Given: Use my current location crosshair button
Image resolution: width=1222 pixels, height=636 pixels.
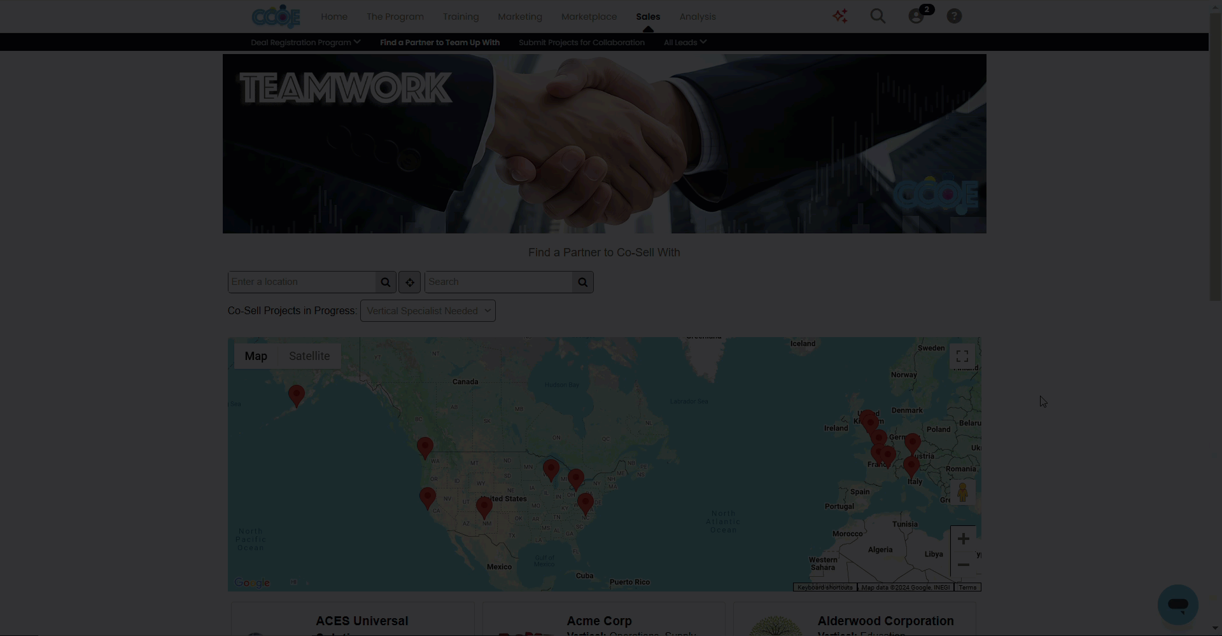Looking at the screenshot, I should pos(410,282).
